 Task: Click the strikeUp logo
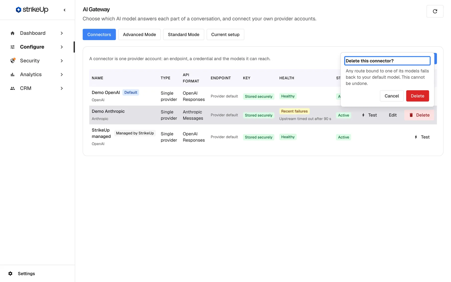pos(32,10)
